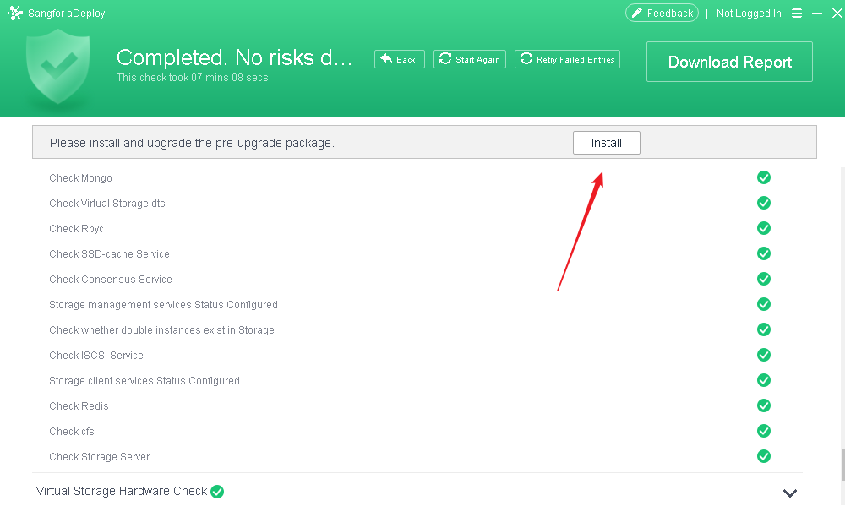
Task: Click the Sangfor aDeploy logo icon
Action: tap(14, 14)
